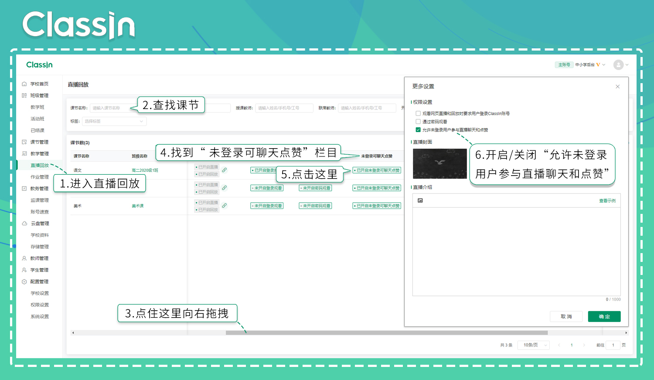Click right arrow of horizontal scrollbar

626,332
